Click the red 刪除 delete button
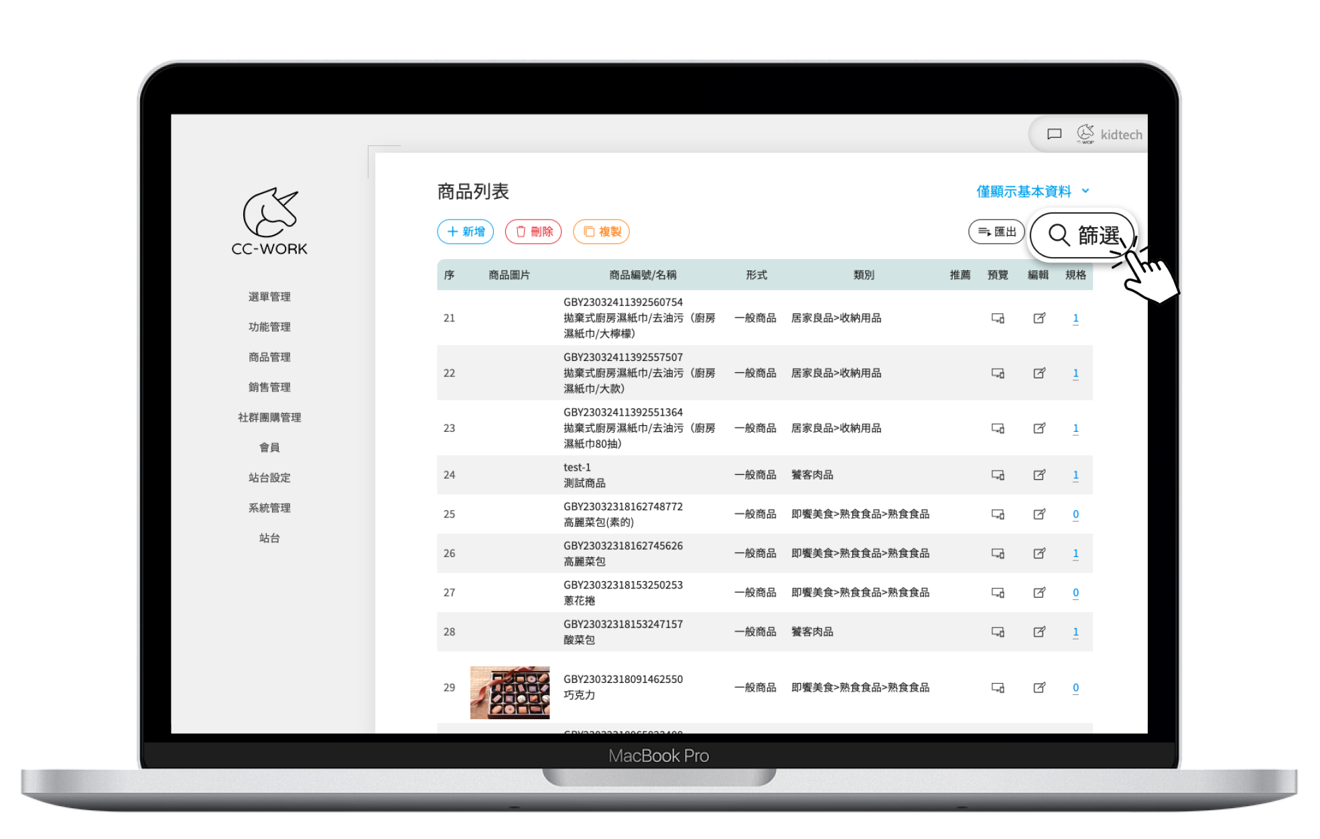1320x839 pixels. pos(534,232)
